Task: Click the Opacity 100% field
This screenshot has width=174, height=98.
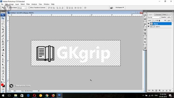Action: tap(169, 17)
